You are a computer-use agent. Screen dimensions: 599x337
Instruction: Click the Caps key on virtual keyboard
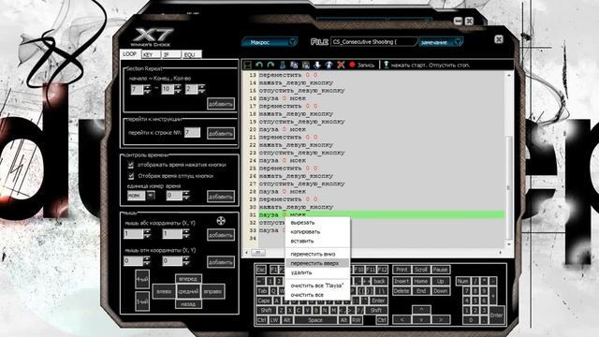pyautogui.click(x=264, y=300)
